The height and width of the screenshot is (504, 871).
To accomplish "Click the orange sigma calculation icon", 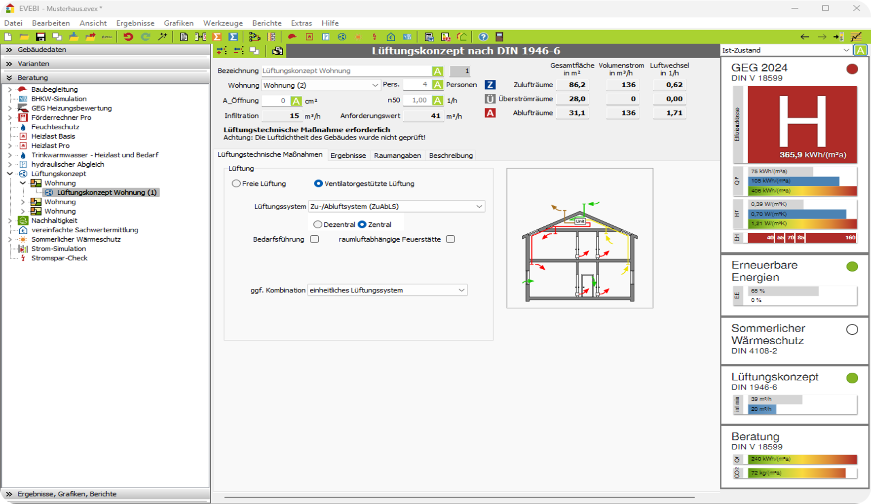I will point(217,37).
